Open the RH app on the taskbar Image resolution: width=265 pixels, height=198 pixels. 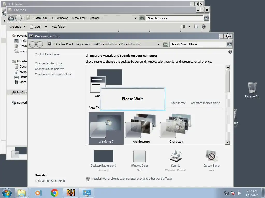coord(71,193)
